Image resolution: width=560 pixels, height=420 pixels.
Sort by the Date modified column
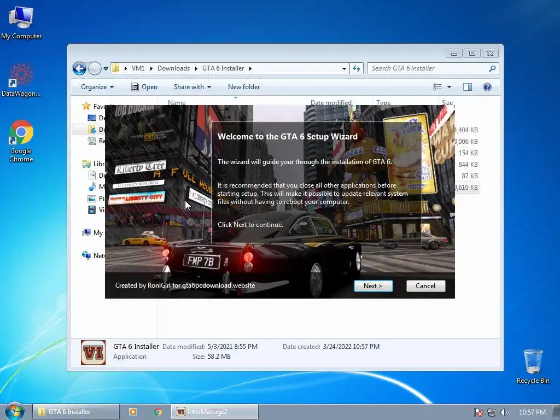click(331, 102)
